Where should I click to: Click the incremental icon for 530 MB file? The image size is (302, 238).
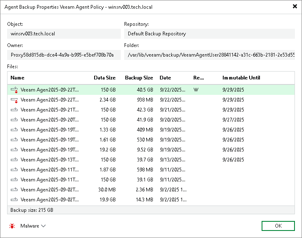click(x=14, y=140)
